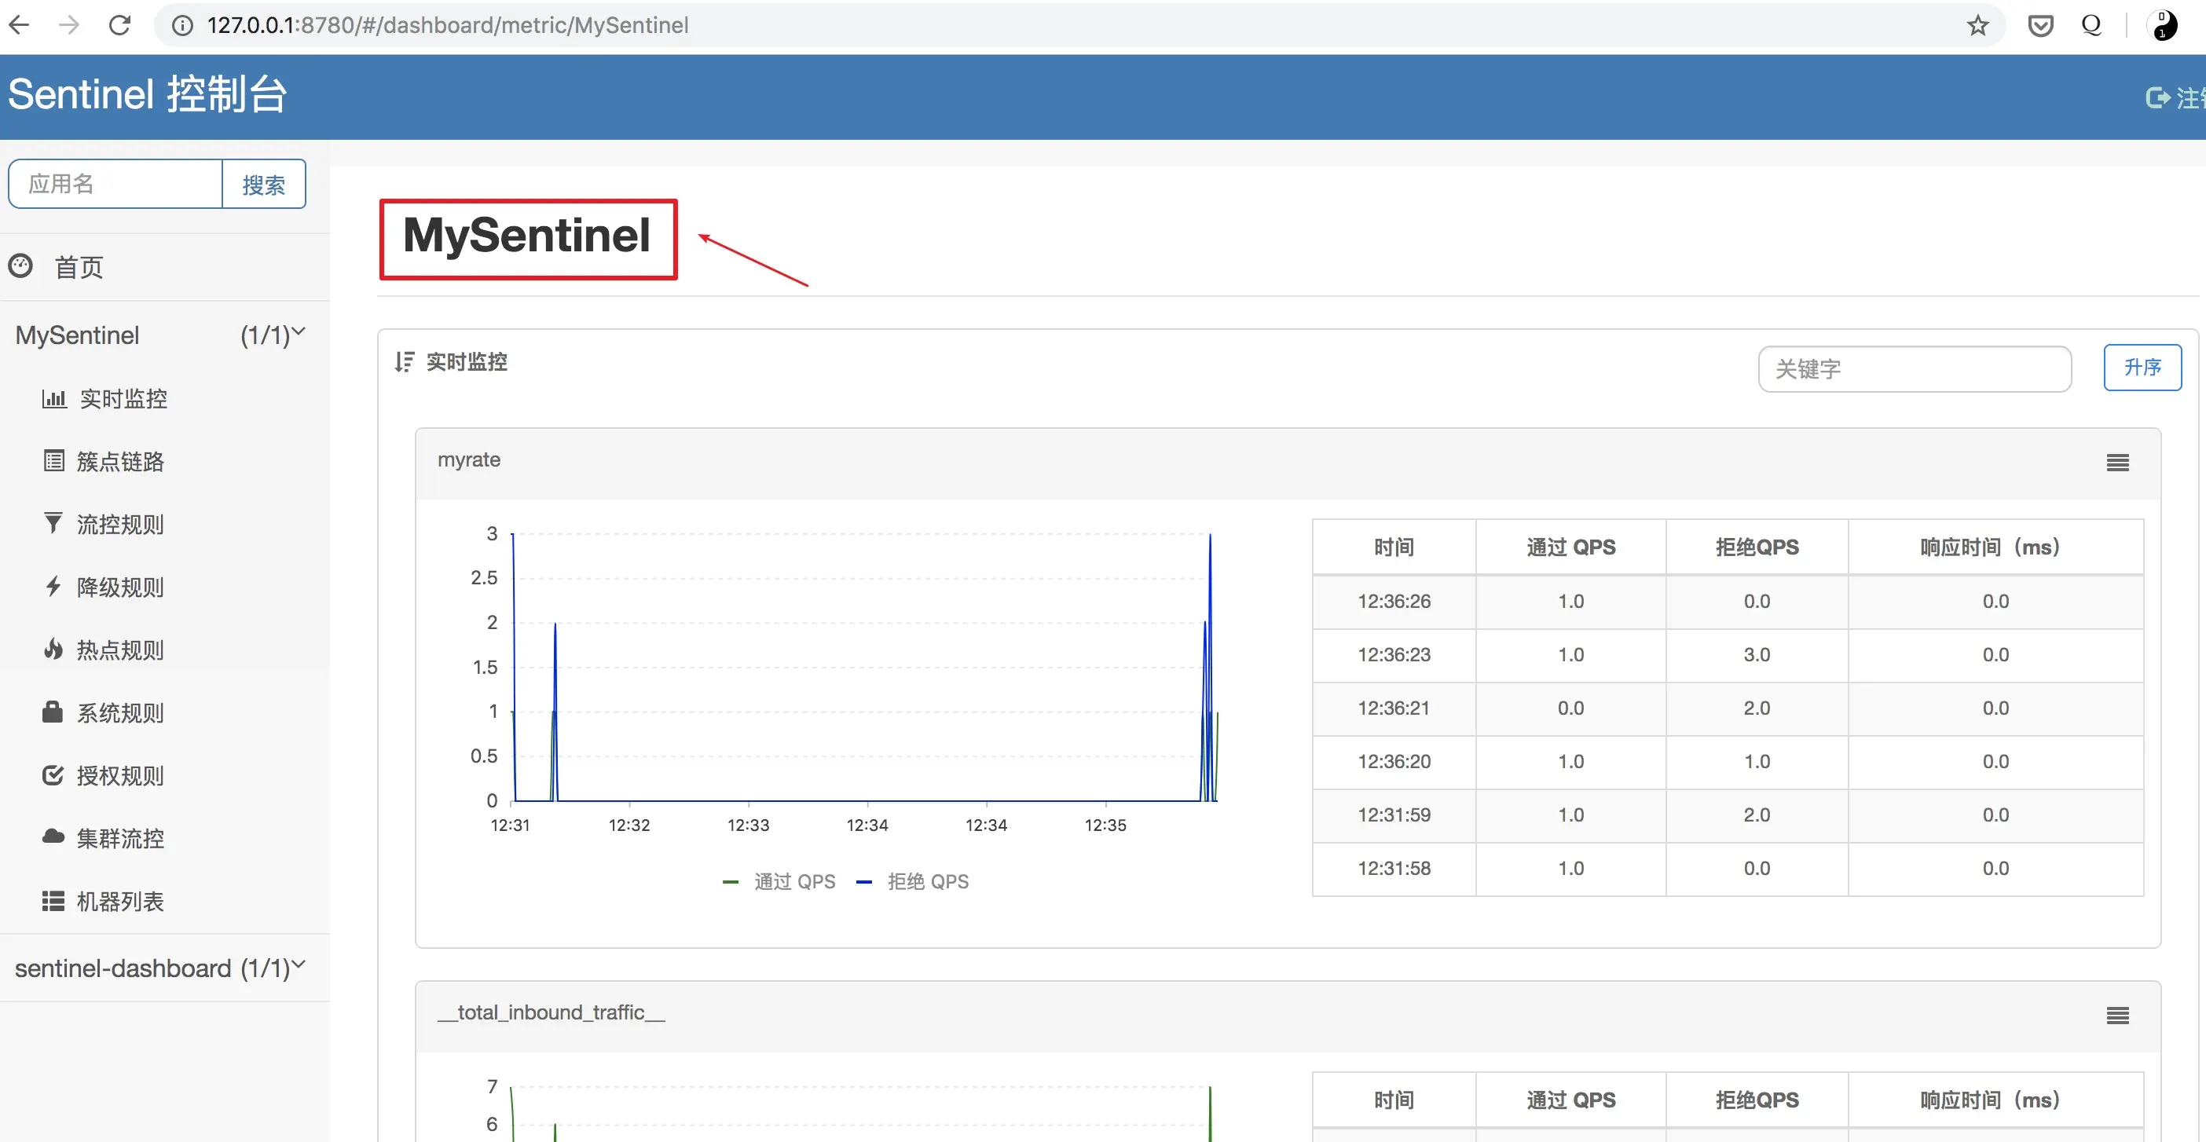
Task: Click the lightning bolt icon for 降级规则
Action: click(53, 587)
